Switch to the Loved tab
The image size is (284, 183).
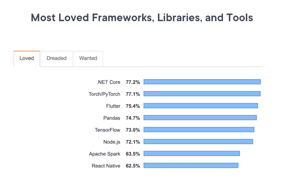click(x=27, y=59)
